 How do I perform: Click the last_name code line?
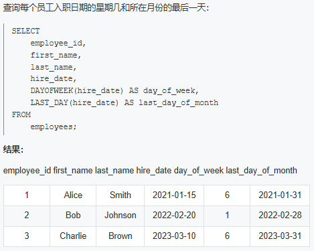click(54, 67)
